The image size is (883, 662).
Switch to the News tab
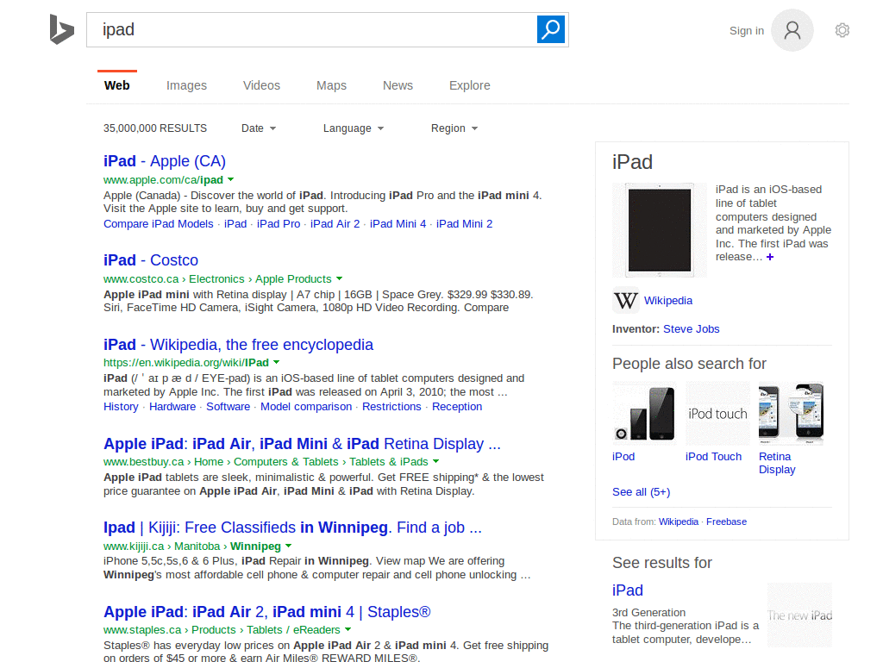(x=398, y=84)
